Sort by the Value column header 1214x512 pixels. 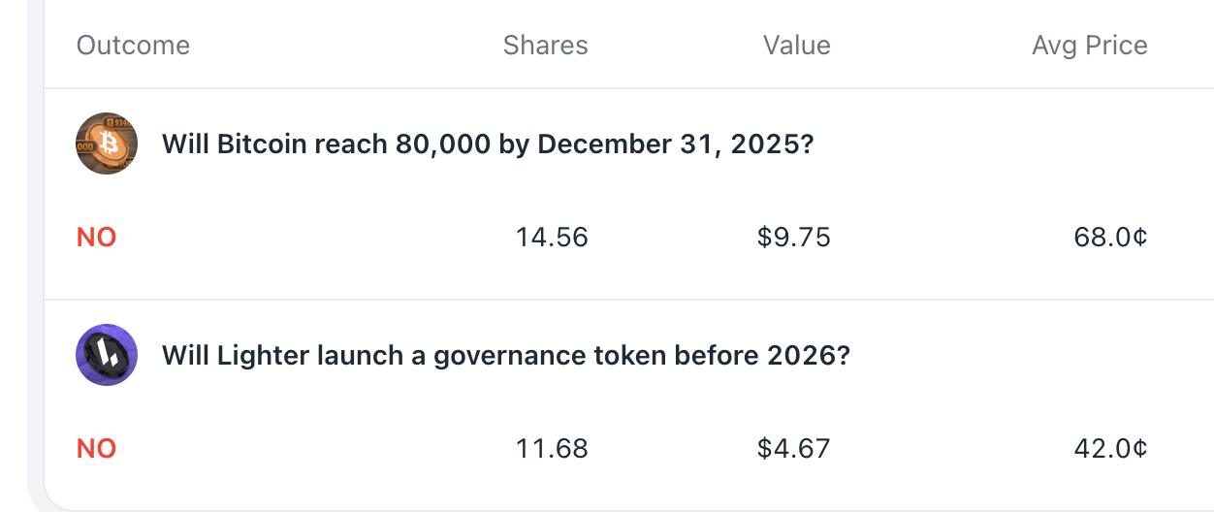coord(796,46)
